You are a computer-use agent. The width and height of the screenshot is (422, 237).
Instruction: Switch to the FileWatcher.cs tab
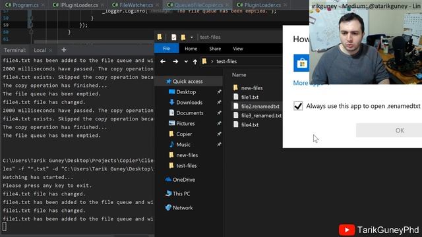click(133, 5)
